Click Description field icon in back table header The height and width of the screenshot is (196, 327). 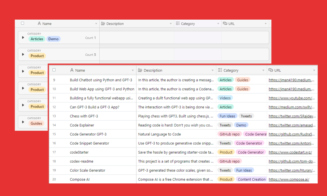point(103,23)
